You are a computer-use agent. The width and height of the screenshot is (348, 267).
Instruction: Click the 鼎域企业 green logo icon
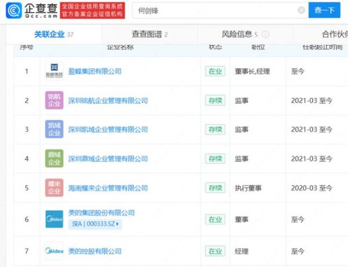tap(54, 158)
